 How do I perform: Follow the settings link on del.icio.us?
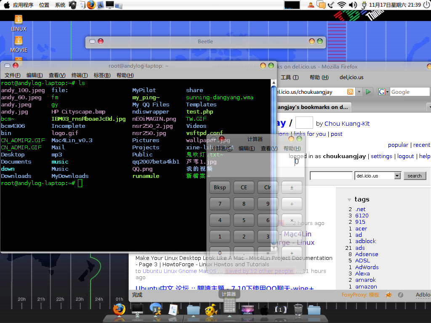pyautogui.click(x=381, y=156)
